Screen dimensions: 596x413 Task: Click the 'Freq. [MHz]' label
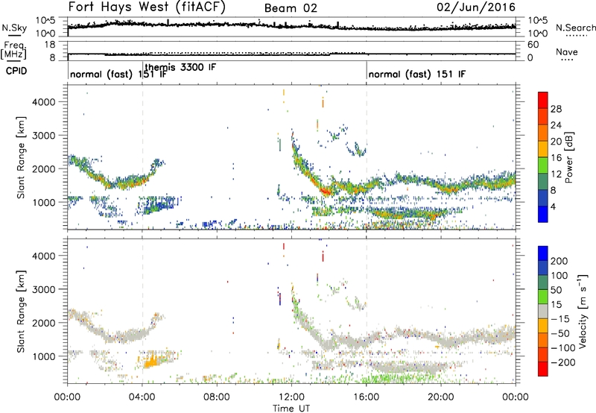(x=14, y=50)
